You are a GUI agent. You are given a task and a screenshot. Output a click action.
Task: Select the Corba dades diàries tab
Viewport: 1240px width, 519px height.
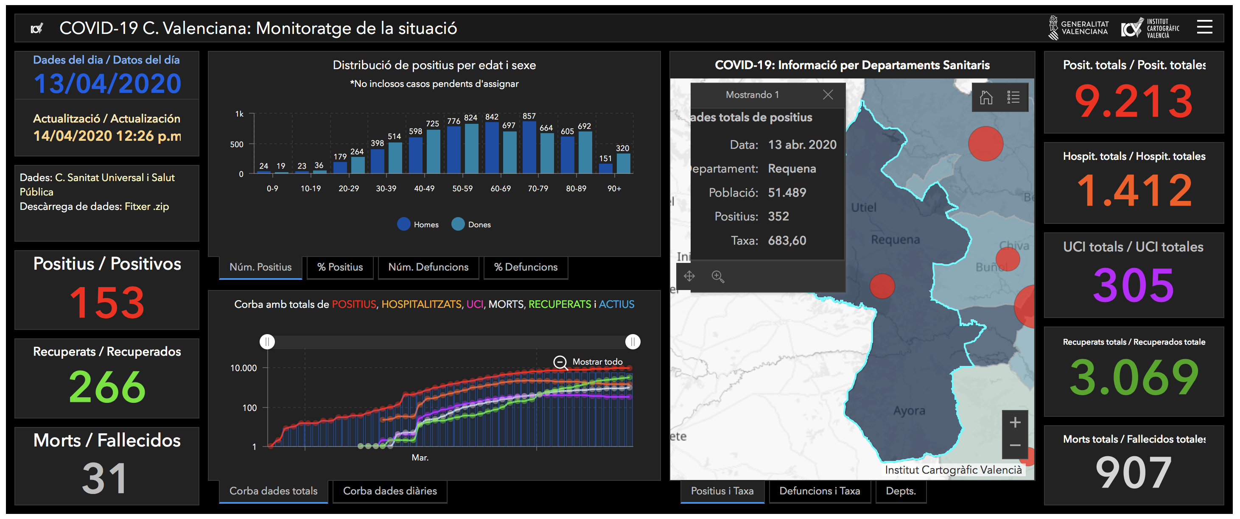coord(389,491)
